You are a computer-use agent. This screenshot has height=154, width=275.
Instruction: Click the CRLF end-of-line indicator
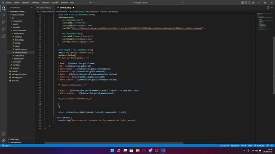click(x=250, y=145)
